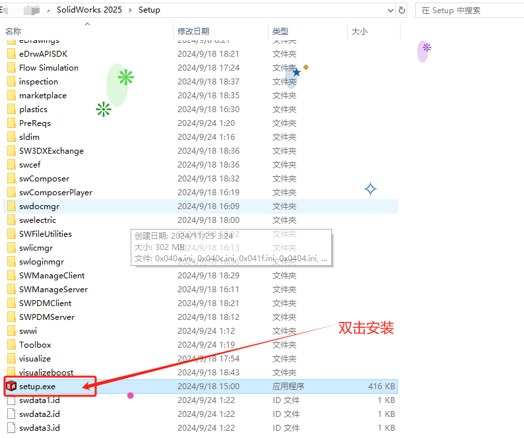
Task: Click date 2024/9/24 1:20 of PreReqs
Action: [206, 123]
